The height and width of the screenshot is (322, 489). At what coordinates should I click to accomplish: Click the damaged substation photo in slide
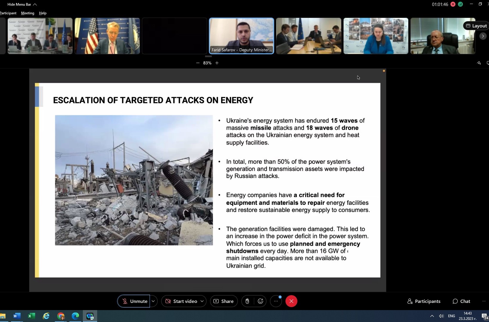(134, 180)
